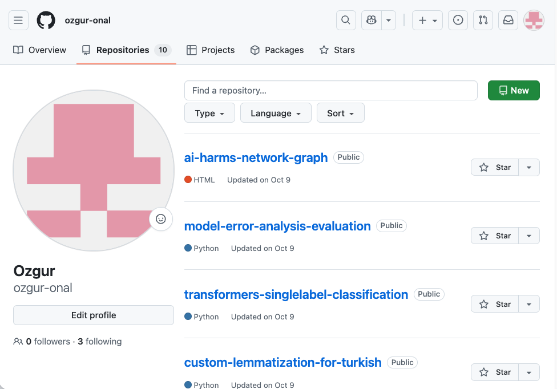Click the Edit profile button
Screen dimensions: 557x389
[94, 315]
